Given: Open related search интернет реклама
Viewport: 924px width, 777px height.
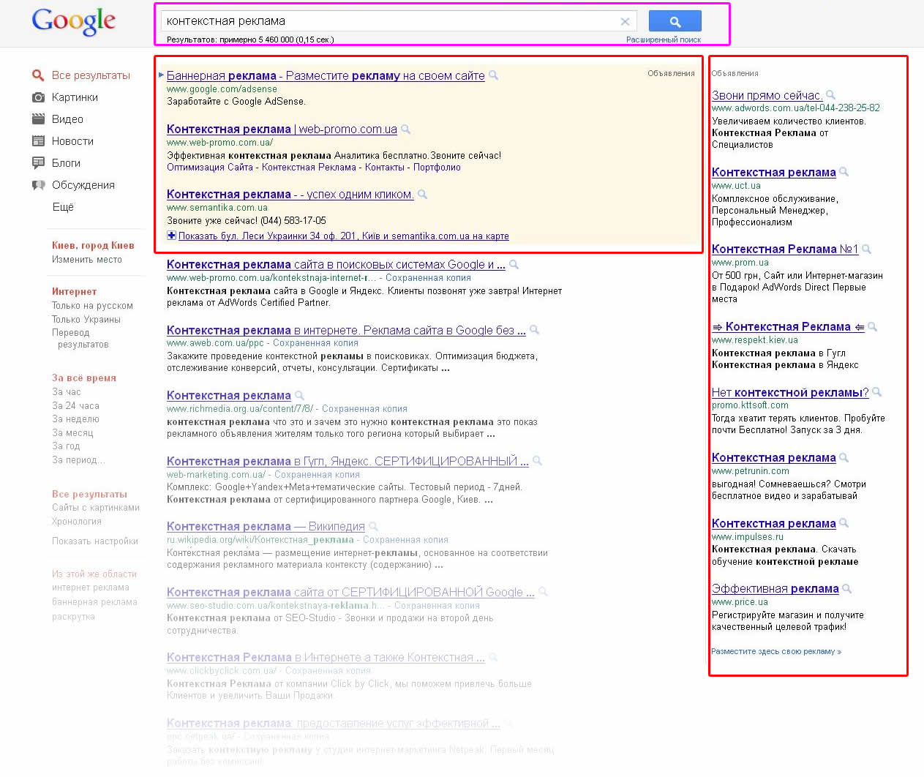Looking at the screenshot, I should pyautogui.click(x=91, y=588).
